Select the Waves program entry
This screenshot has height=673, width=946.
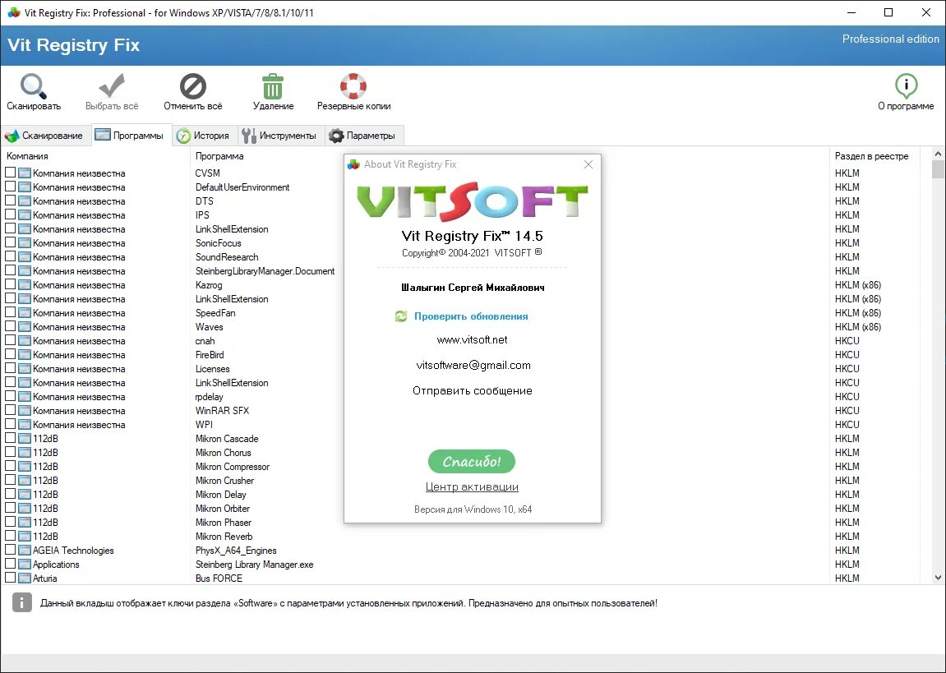pos(210,327)
